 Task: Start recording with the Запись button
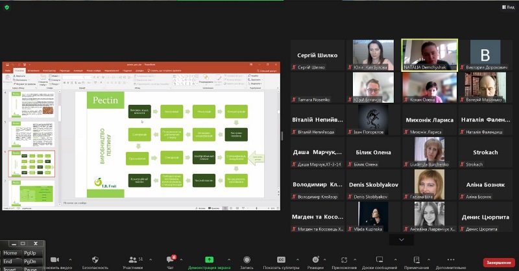(247, 259)
